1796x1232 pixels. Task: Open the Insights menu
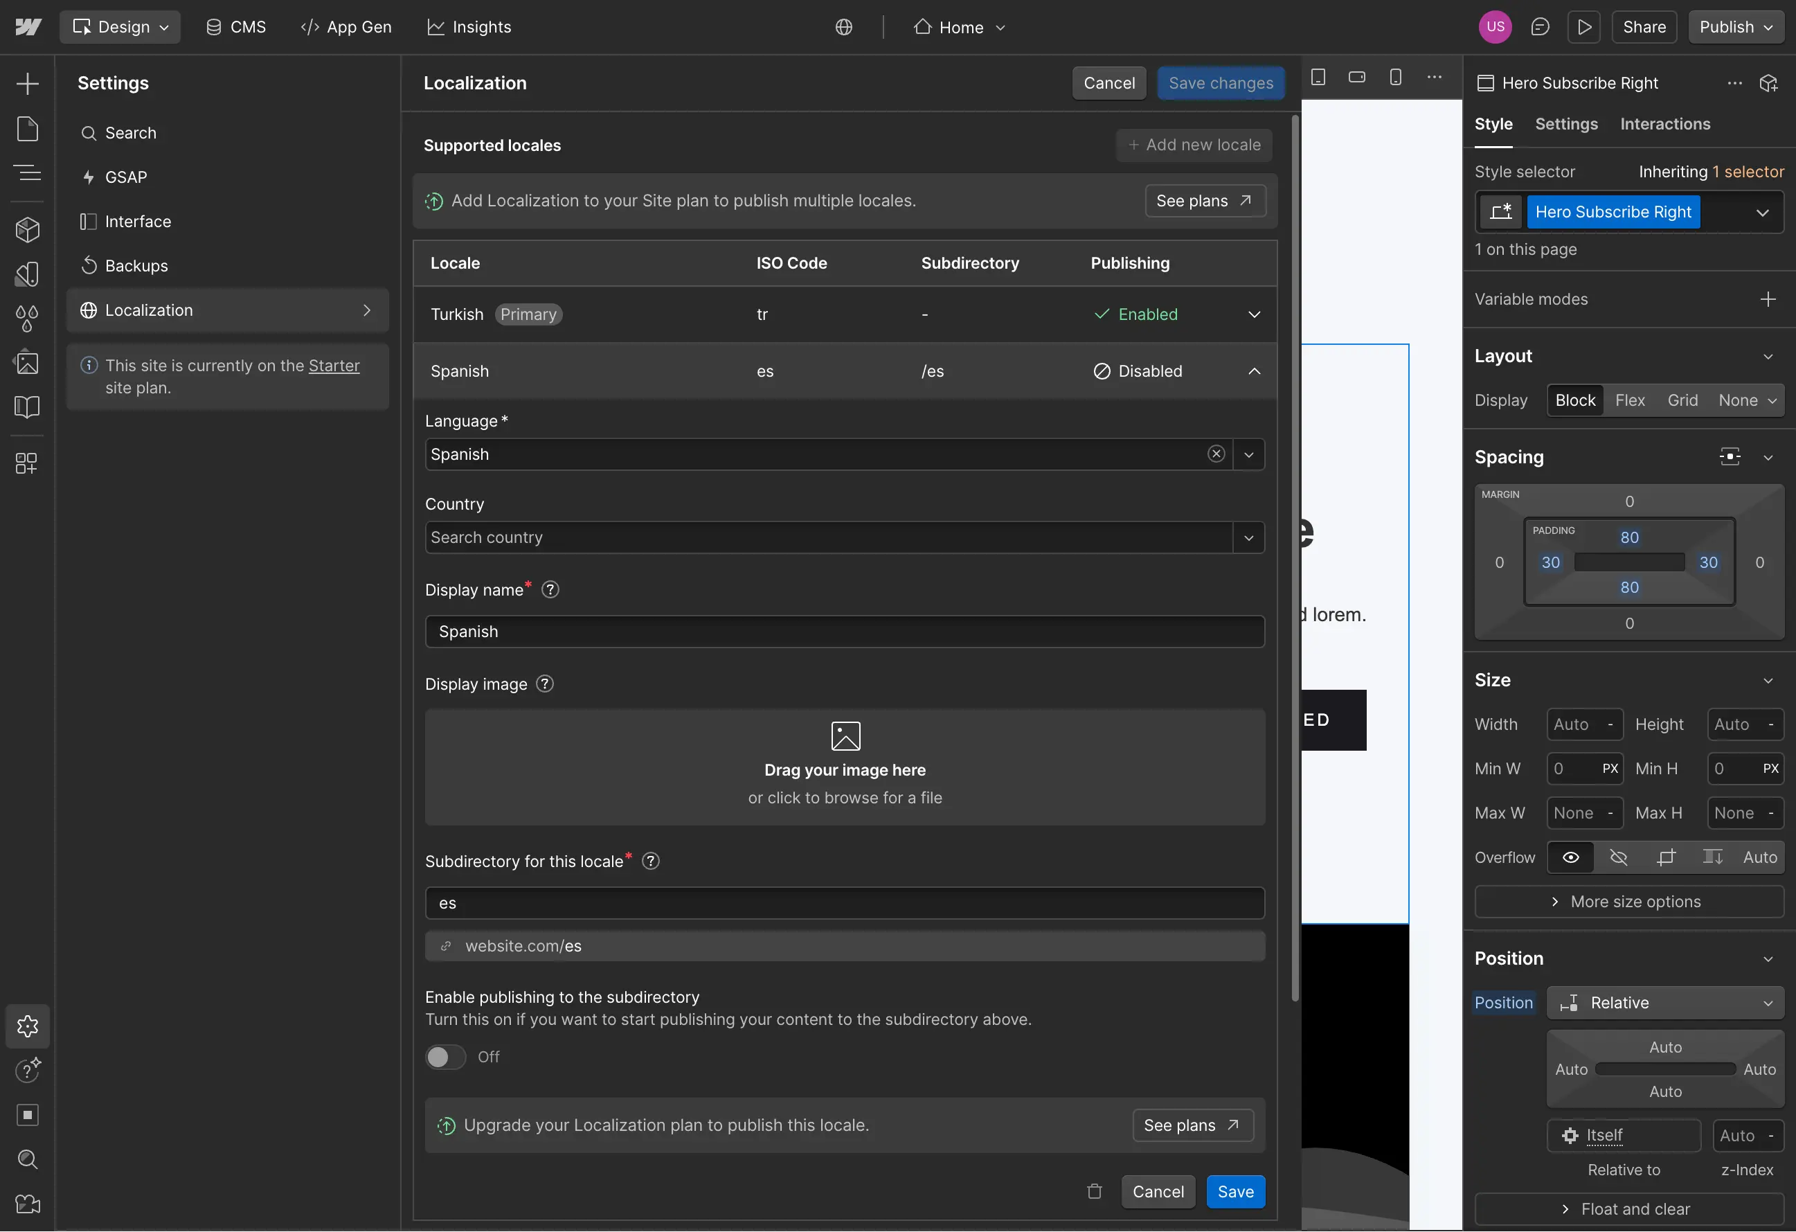(x=469, y=26)
